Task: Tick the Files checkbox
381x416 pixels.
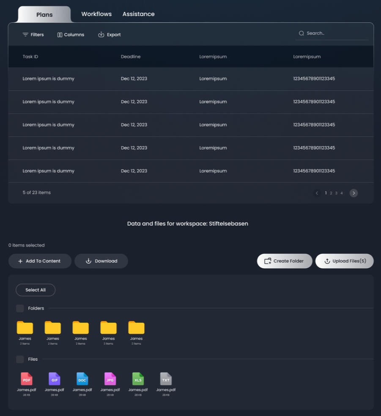Action: click(20, 359)
